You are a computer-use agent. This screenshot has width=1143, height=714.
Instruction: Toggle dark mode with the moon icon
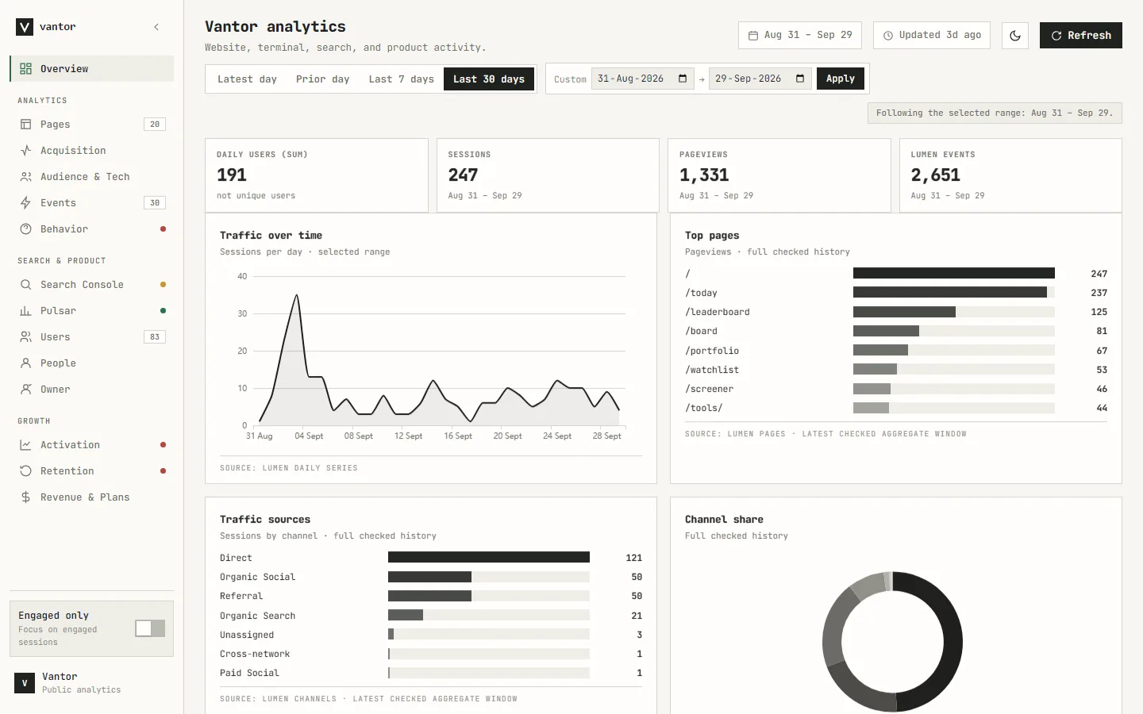point(1015,36)
